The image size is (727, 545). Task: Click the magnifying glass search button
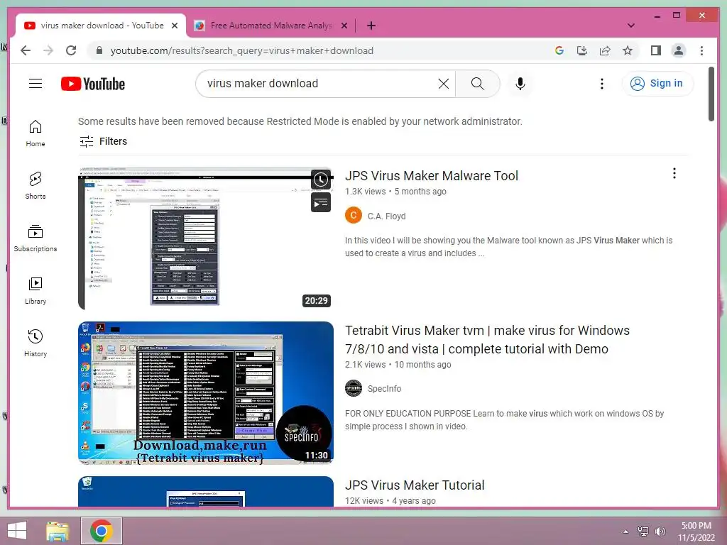point(478,84)
